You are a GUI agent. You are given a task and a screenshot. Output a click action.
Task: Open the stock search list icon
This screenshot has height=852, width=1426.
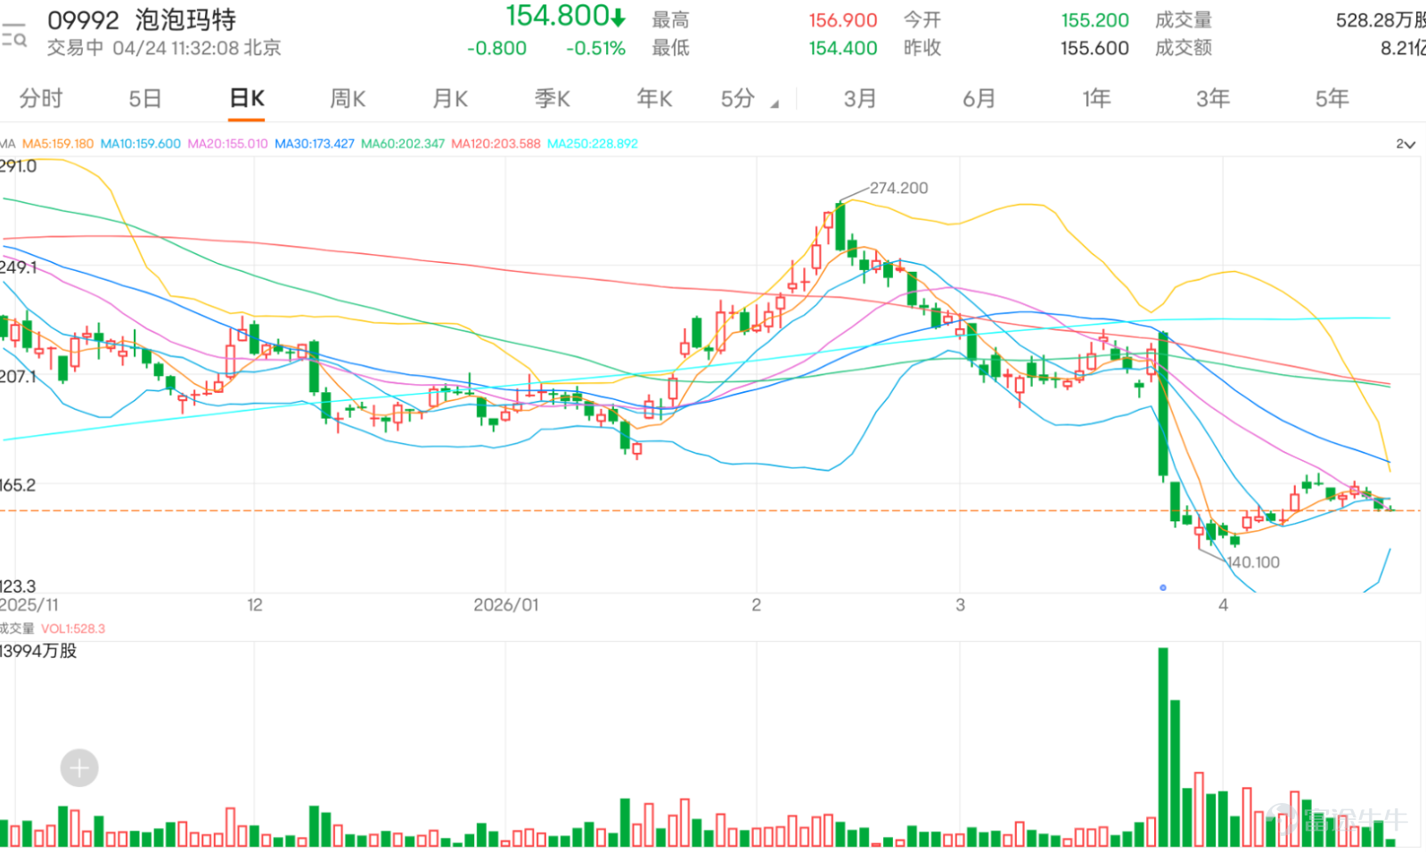[x=14, y=34]
